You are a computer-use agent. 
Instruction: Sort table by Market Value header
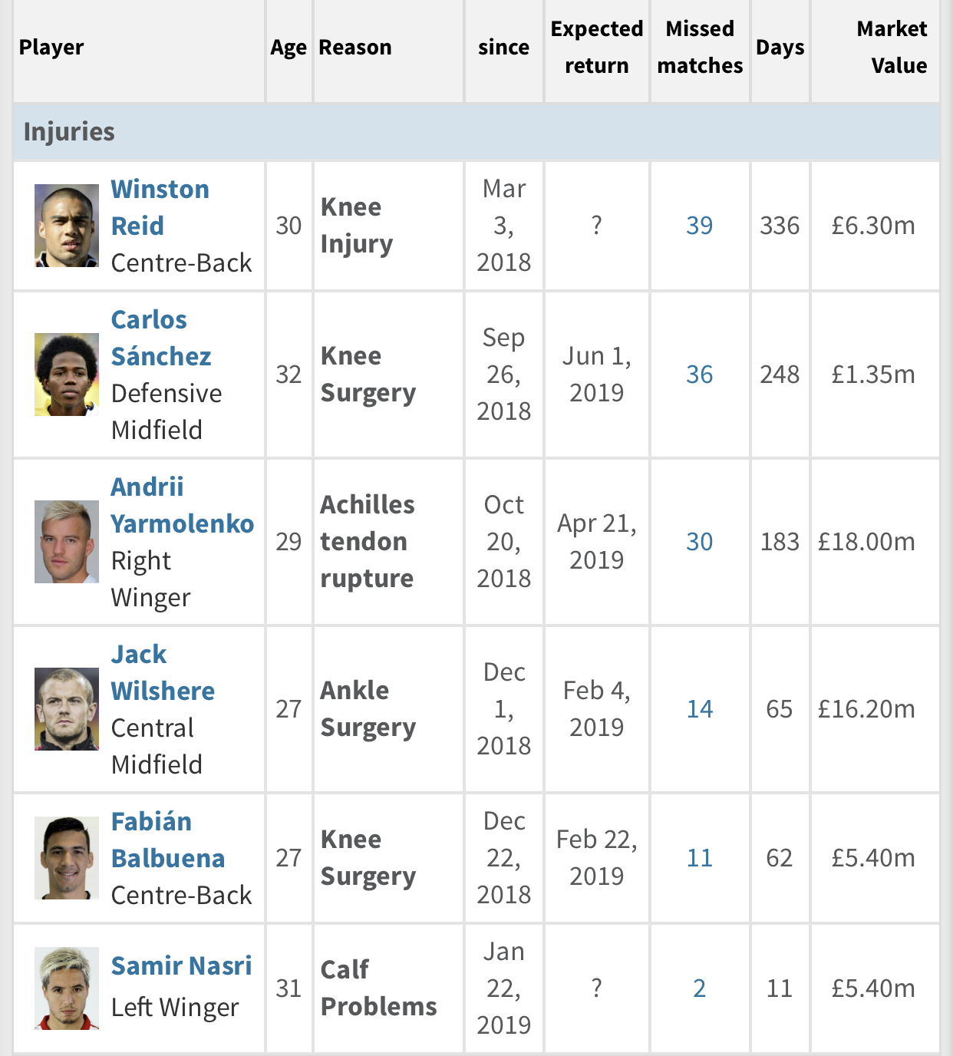(x=892, y=47)
